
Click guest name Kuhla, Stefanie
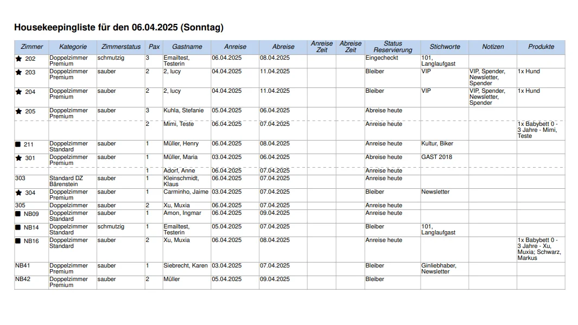coord(183,111)
